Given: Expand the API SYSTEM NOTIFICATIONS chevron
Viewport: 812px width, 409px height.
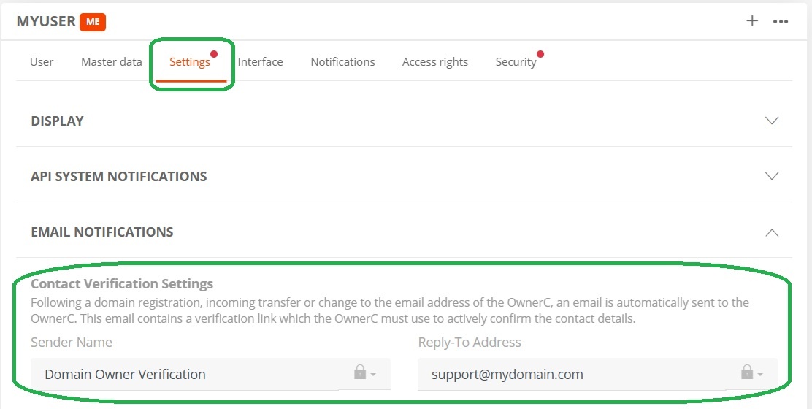Looking at the screenshot, I should pyautogui.click(x=772, y=176).
